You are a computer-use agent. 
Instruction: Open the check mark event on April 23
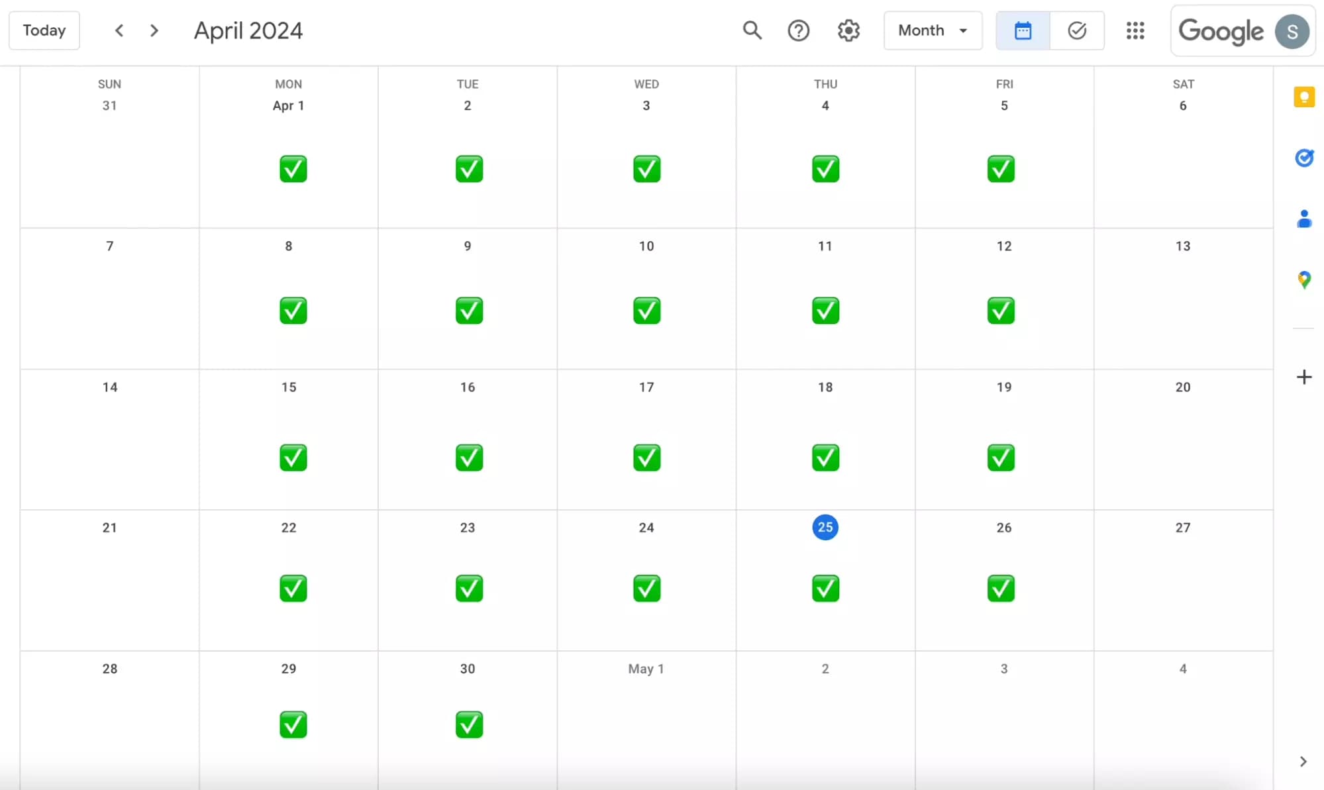469,588
